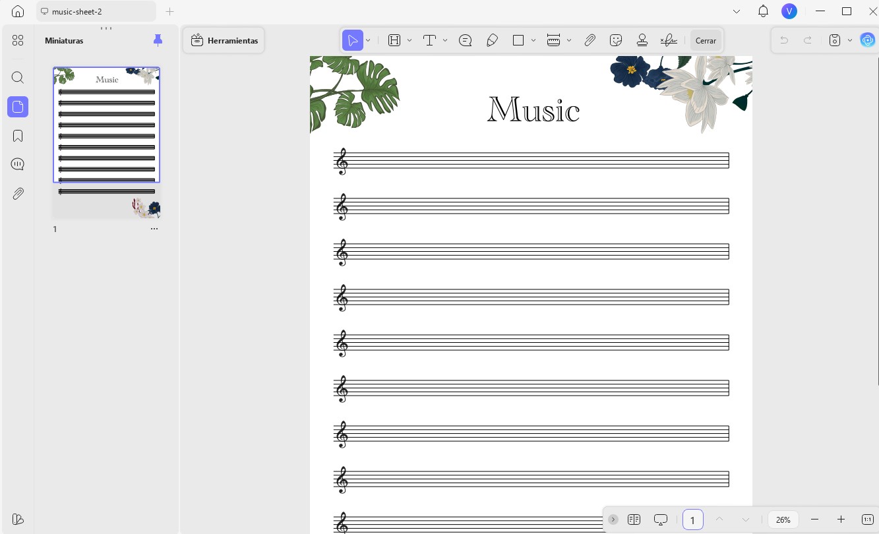Select the sticker tool
This screenshot has height=534, width=879.
tap(616, 40)
